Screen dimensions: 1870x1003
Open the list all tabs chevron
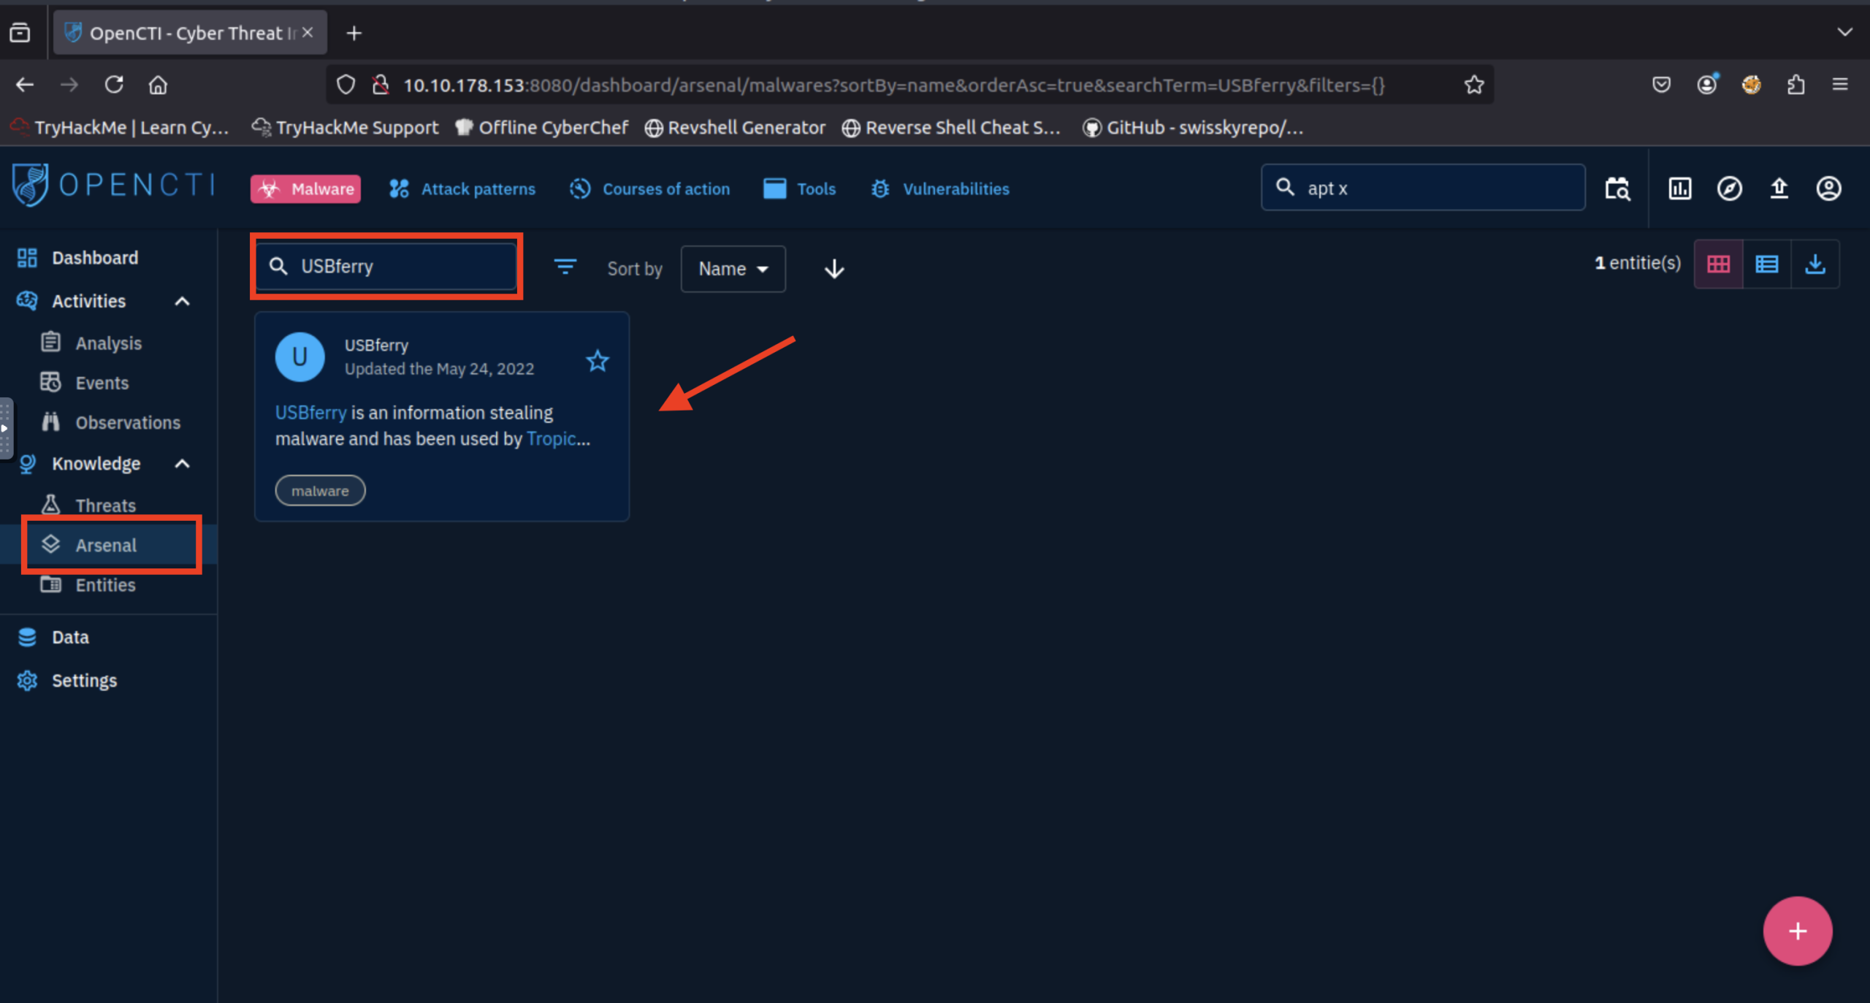(x=1844, y=32)
